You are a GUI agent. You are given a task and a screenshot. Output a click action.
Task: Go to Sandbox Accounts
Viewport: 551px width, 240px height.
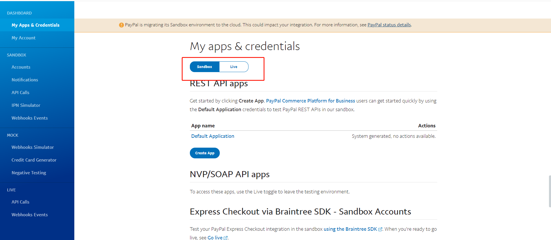pyautogui.click(x=37, y=67)
